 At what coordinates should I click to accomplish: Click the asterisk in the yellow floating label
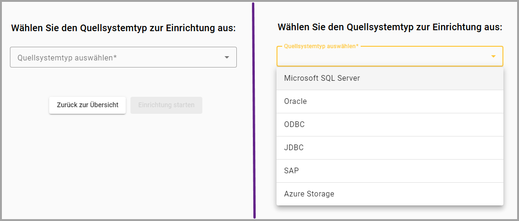tap(357, 46)
